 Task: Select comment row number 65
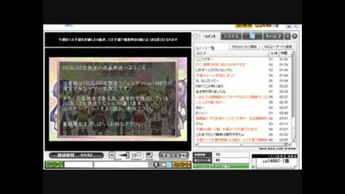tap(243, 134)
